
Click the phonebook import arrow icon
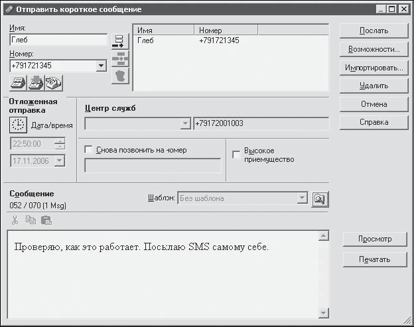point(36,83)
